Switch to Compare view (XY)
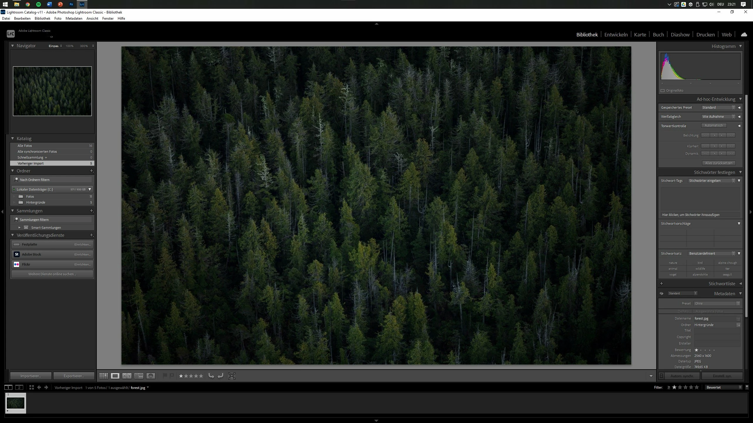The width and height of the screenshot is (753, 423). click(127, 376)
